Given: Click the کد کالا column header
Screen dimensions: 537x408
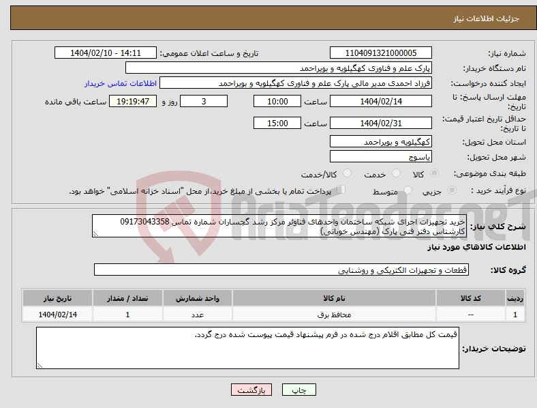Looking at the screenshot, I should point(471,298).
